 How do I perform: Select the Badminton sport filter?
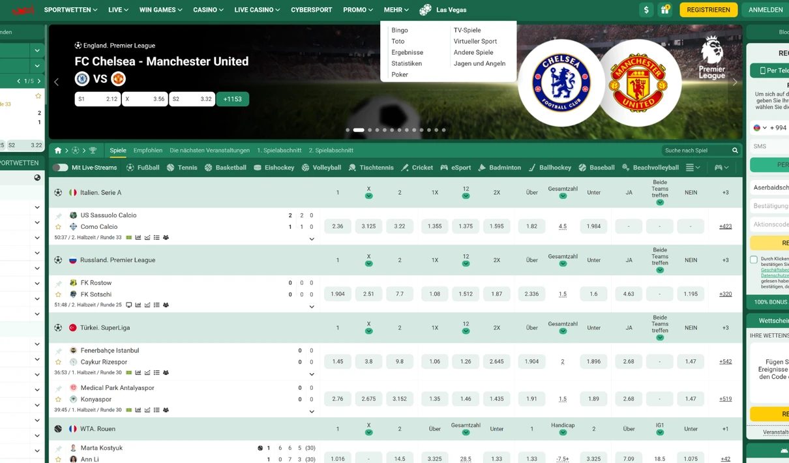[499, 168]
